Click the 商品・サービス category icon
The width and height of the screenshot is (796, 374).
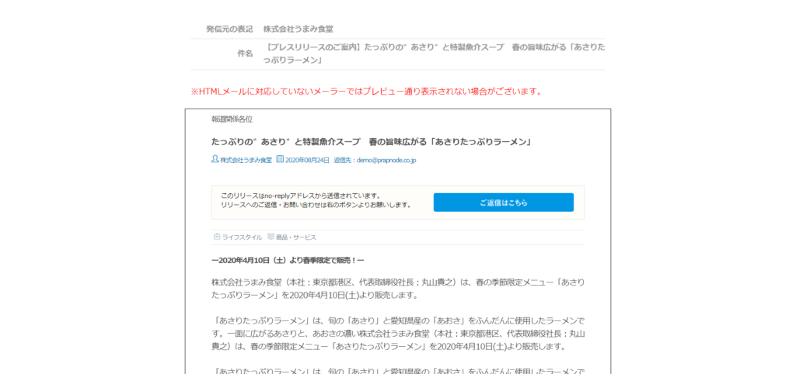(271, 237)
